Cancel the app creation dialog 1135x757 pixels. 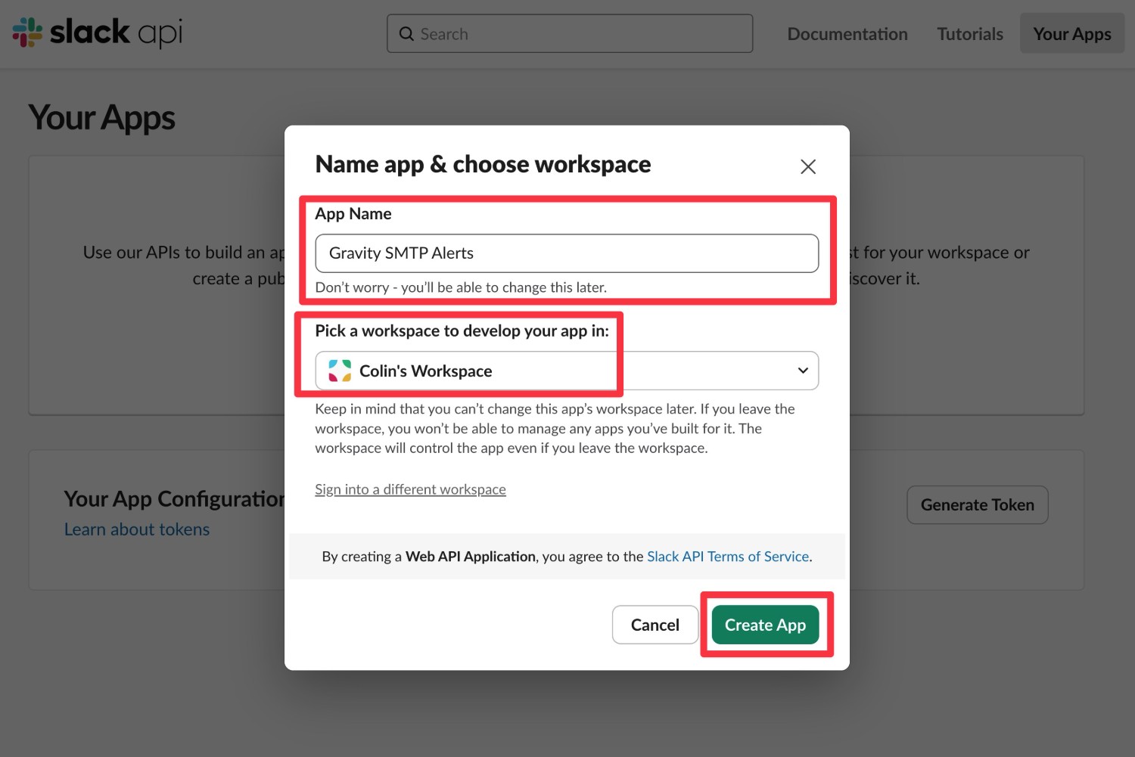click(x=655, y=625)
